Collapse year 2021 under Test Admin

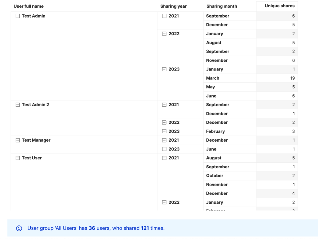tap(164, 16)
